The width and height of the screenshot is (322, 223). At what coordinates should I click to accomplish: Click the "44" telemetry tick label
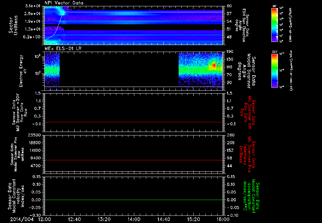229,166
